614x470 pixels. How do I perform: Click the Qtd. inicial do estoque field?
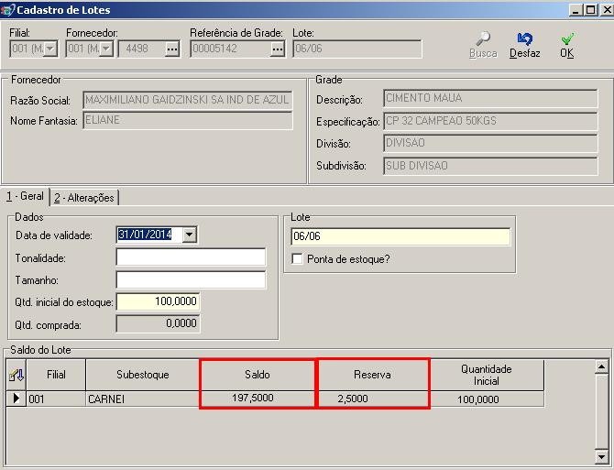click(x=158, y=301)
